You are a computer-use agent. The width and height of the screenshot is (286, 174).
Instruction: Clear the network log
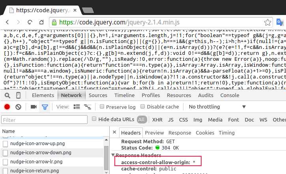point(18,107)
